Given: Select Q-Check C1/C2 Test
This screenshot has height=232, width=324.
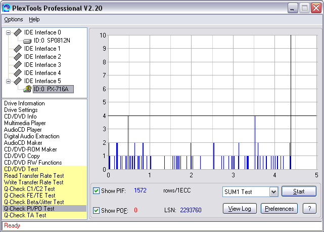Looking at the screenshot, I should point(44,189).
